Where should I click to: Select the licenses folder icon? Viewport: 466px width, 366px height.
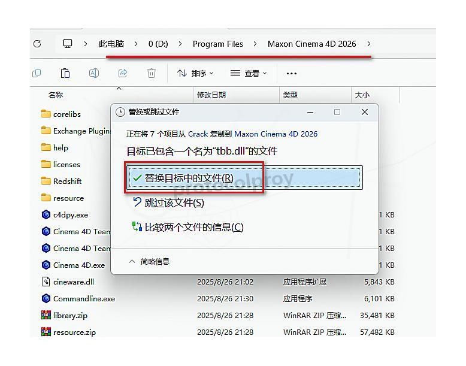coord(46,164)
